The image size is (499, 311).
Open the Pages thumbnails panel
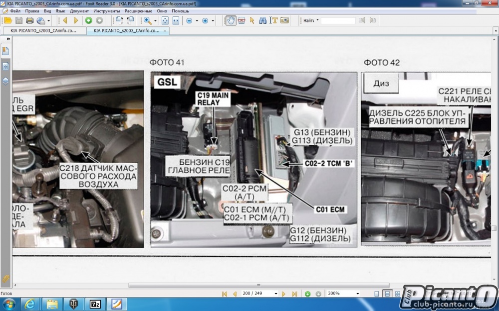[x=5, y=66]
